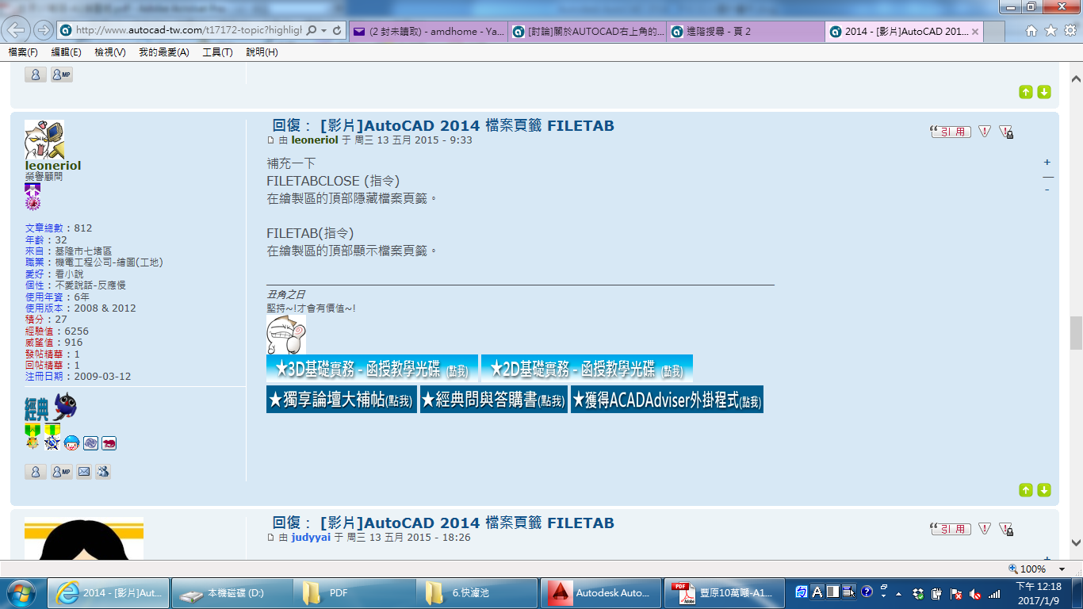The image size is (1083, 609).
Task: Lock leoneriol's post report icon
Action: [x=1005, y=132]
